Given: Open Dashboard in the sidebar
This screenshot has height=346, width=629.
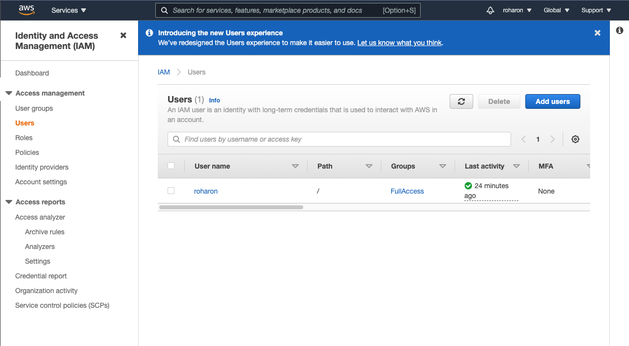Looking at the screenshot, I should [32, 73].
